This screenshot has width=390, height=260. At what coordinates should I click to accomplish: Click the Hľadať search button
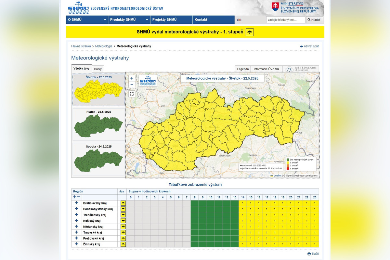click(x=315, y=20)
